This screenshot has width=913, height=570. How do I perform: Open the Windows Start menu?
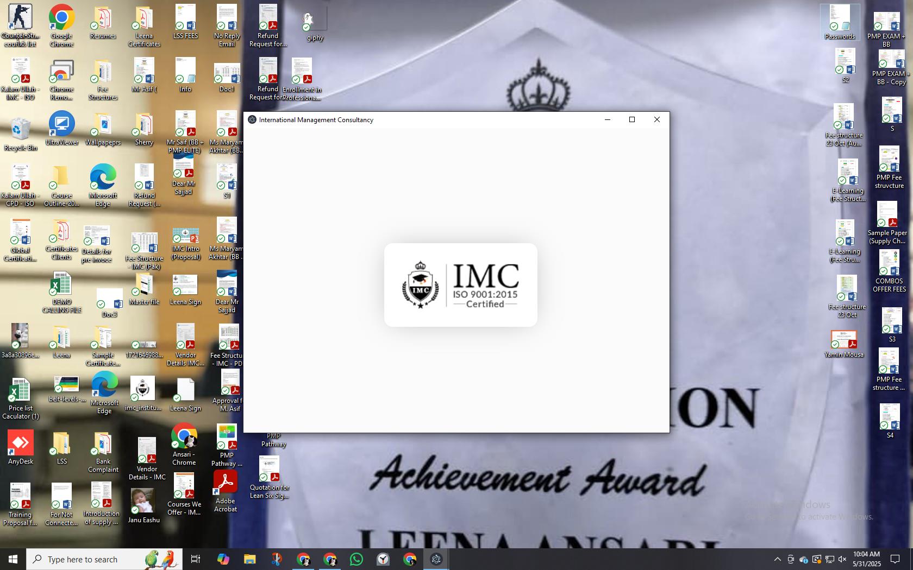[x=13, y=559]
